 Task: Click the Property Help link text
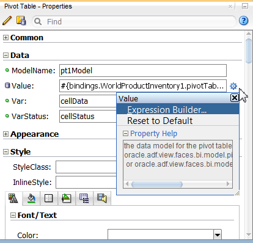153,134
